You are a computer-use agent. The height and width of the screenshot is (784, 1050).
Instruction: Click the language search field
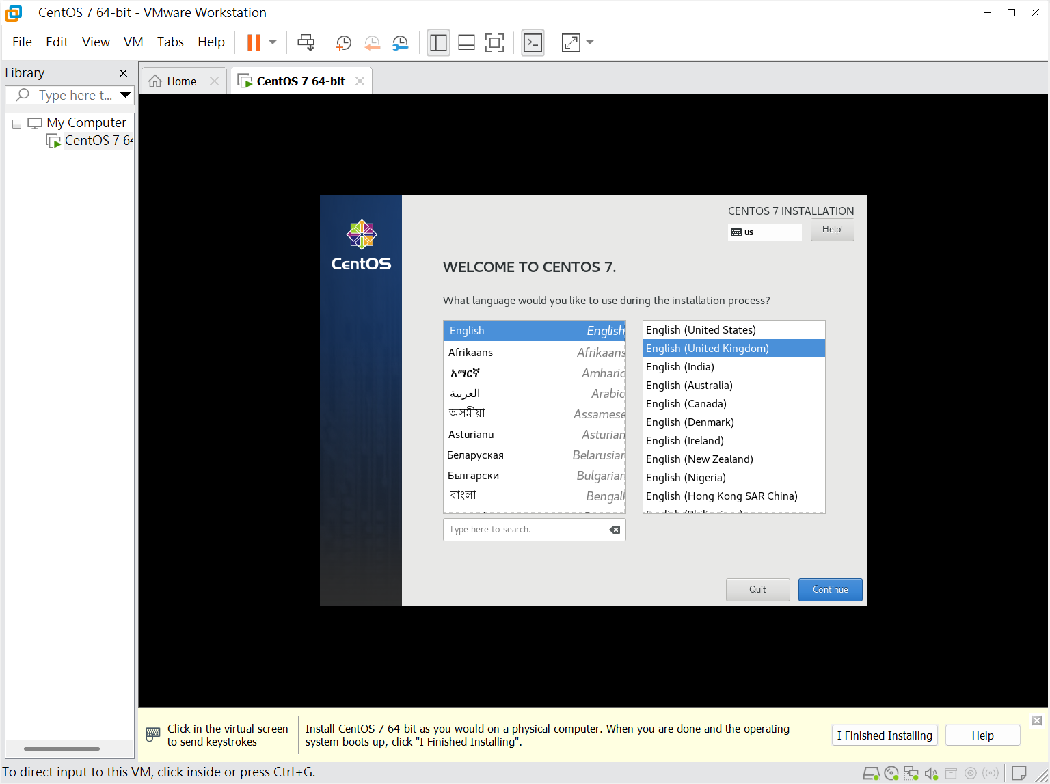[526, 529]
